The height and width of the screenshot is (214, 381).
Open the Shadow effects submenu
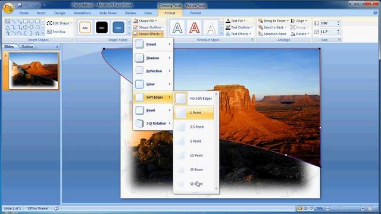click(x=153, y=58)
